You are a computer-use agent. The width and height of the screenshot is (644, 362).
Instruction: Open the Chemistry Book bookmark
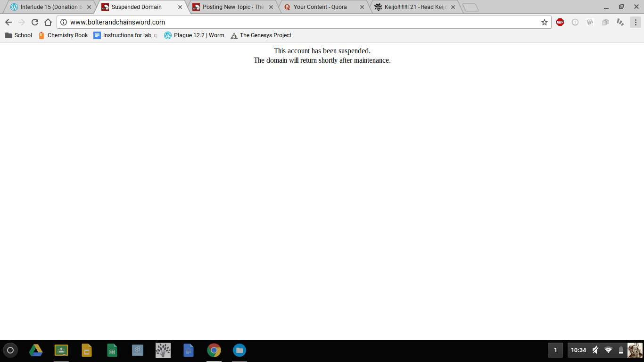point(63,35)
